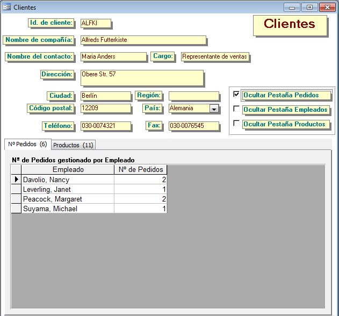Click the order count for Suyama, Michael
This screenshot has height=316, width=339.
[x=141, y=209]
